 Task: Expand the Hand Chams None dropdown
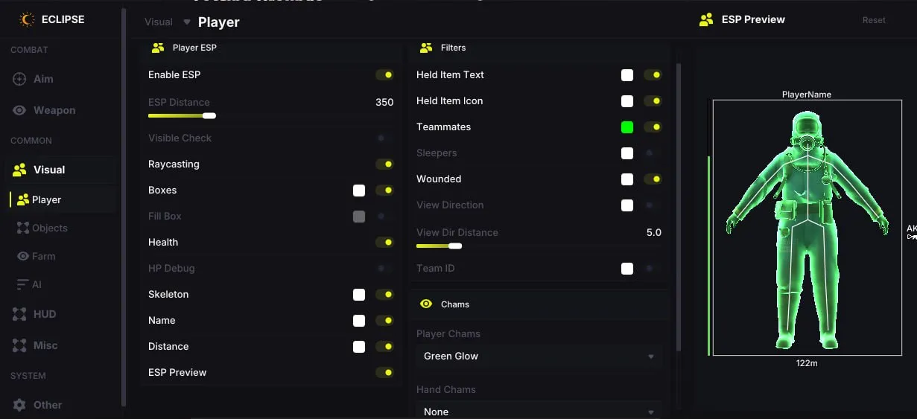(539, 411)
